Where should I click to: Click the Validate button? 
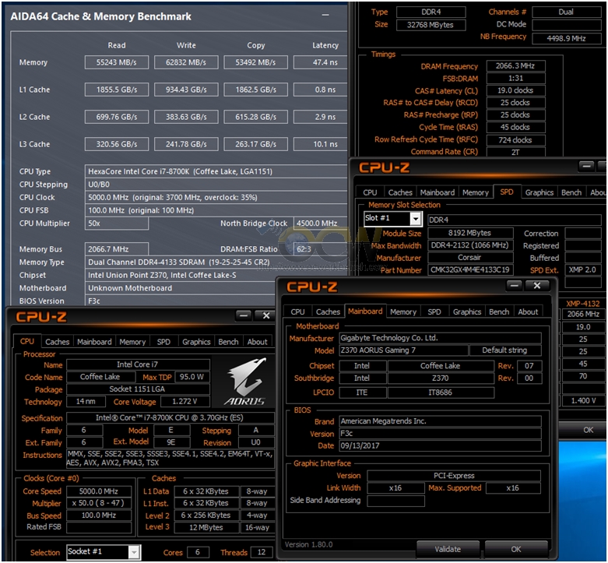(x=448, y=549)
